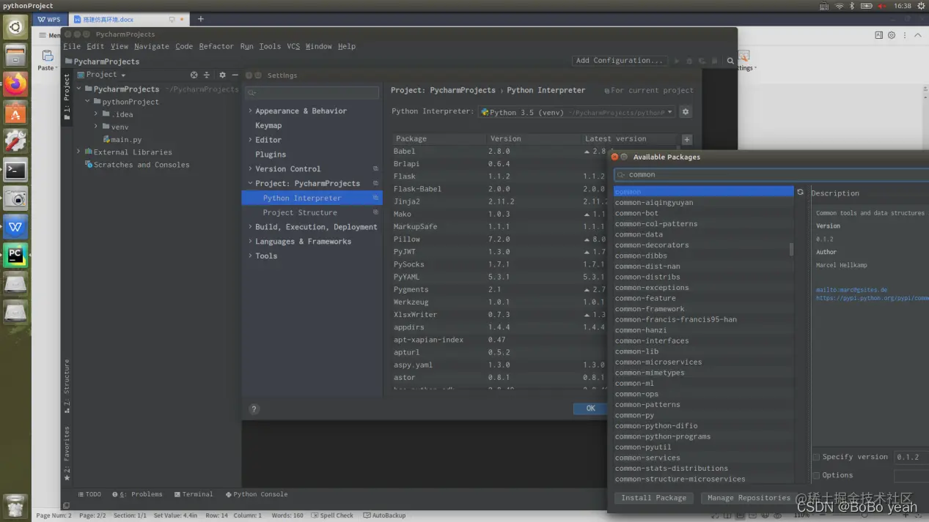Image resolution: width=929 pixels, height=522 pixels.
Task: Open the Navigate menu
Action: click(x=152, y=46)
